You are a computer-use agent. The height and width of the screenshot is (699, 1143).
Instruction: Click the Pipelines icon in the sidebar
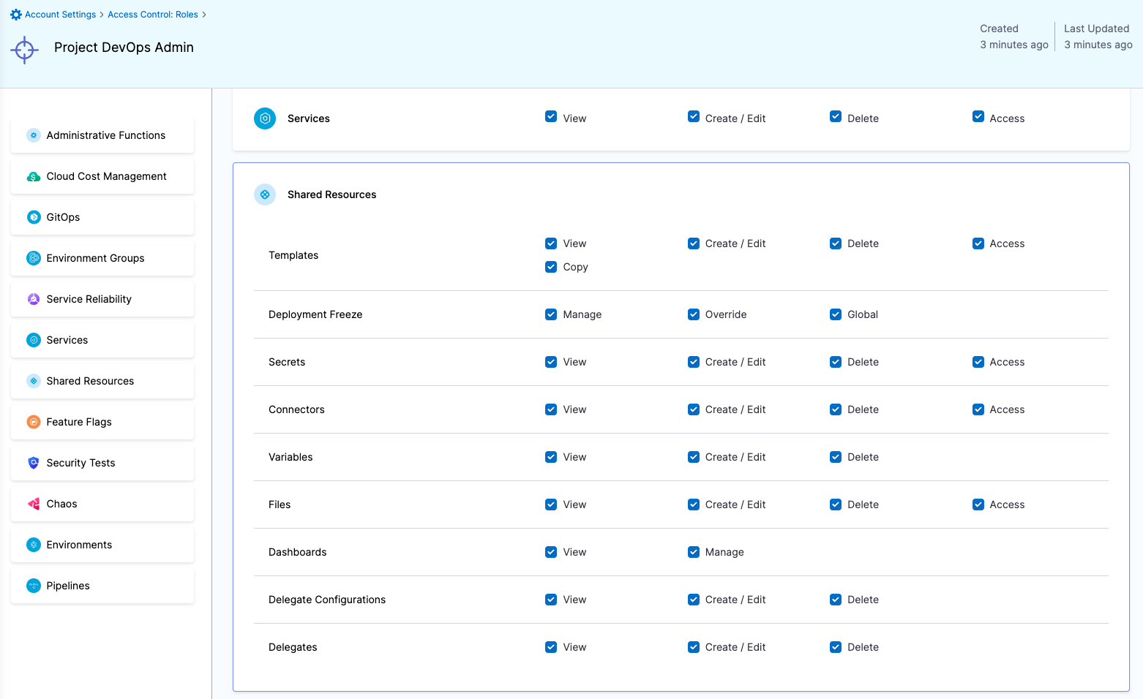[x=33, y=586]
